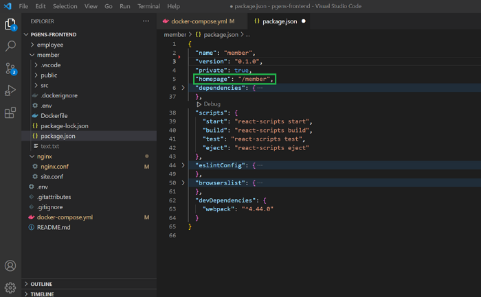
Task: Open .env file inside member folder
Action: coord(46,106)
